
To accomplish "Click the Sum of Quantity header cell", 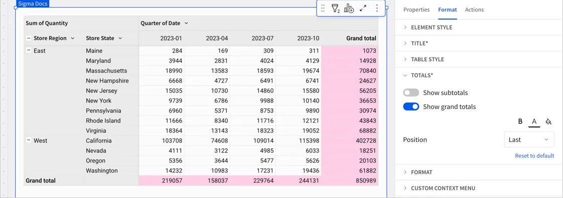I will pyautogui.click(x=81, y=23).
